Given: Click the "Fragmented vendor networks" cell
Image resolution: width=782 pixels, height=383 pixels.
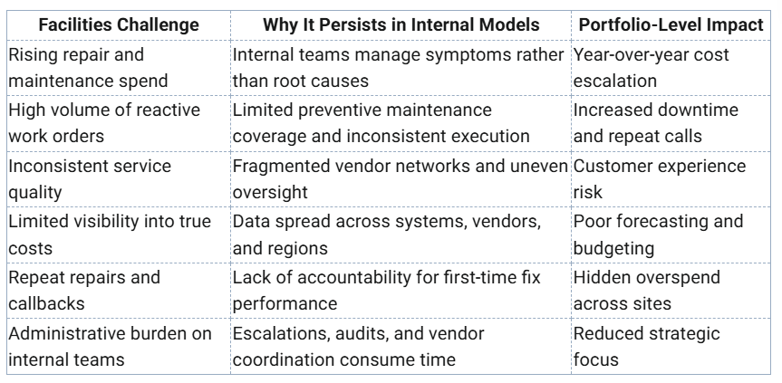Looking at the screenshot, I should (400, 178).
